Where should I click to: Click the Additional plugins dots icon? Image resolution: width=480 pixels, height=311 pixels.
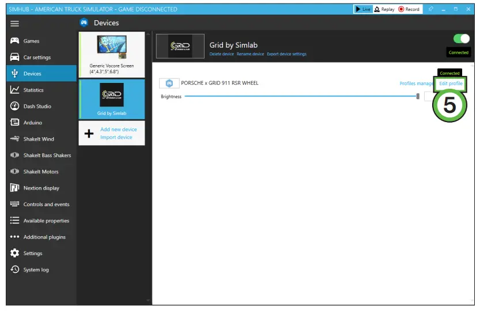point(14,237)
